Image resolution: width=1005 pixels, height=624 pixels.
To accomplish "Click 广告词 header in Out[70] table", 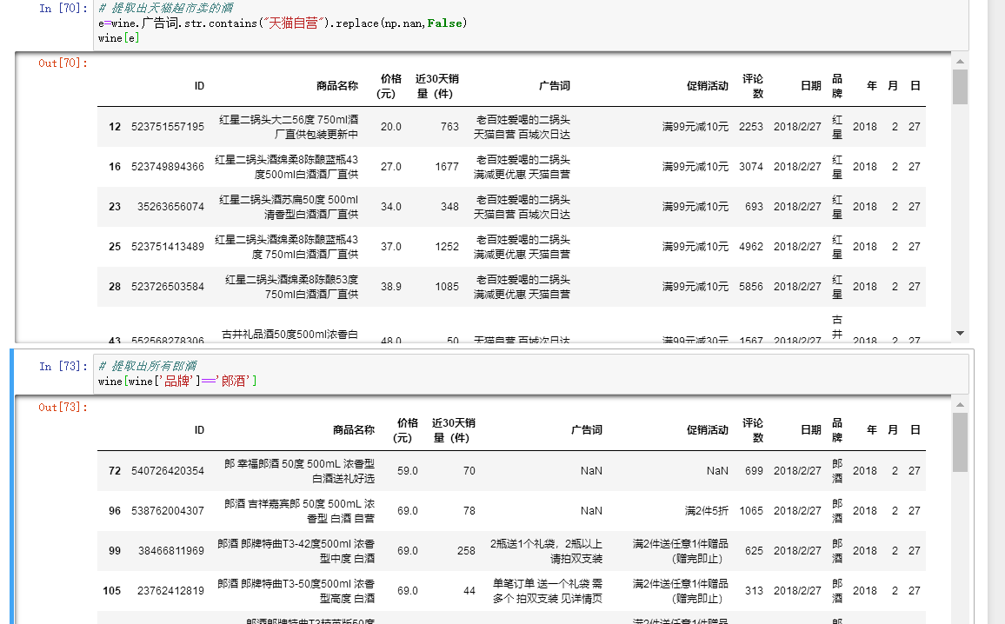I will [x=555, y=86].
